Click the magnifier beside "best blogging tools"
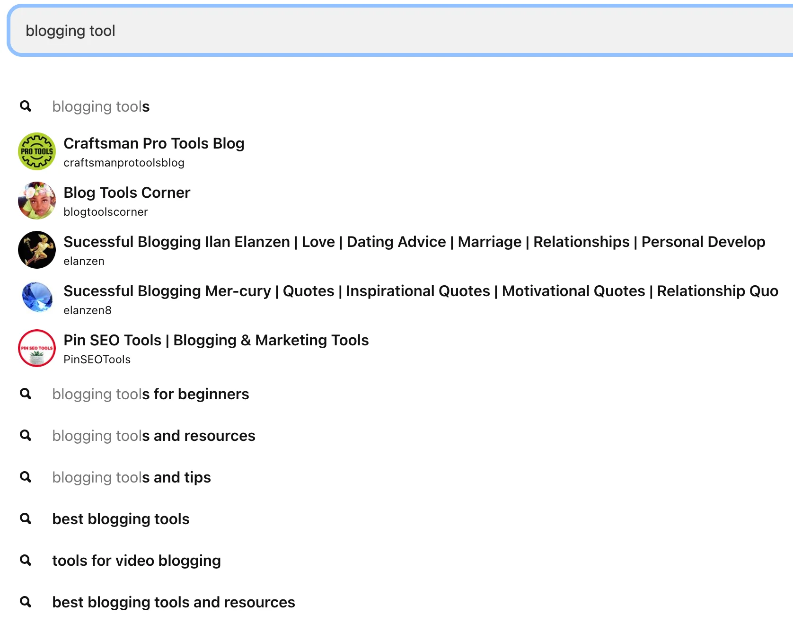The width and height of the screenshot is (793, 632). 26,518
